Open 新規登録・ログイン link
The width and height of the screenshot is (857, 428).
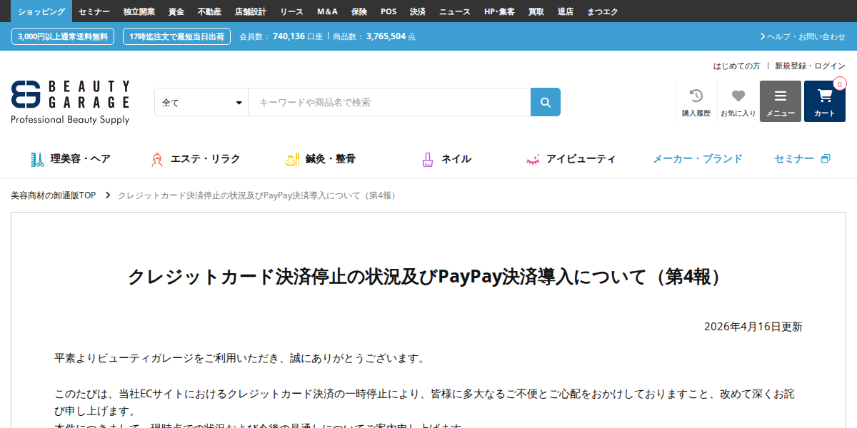click(x=808, y=65)
